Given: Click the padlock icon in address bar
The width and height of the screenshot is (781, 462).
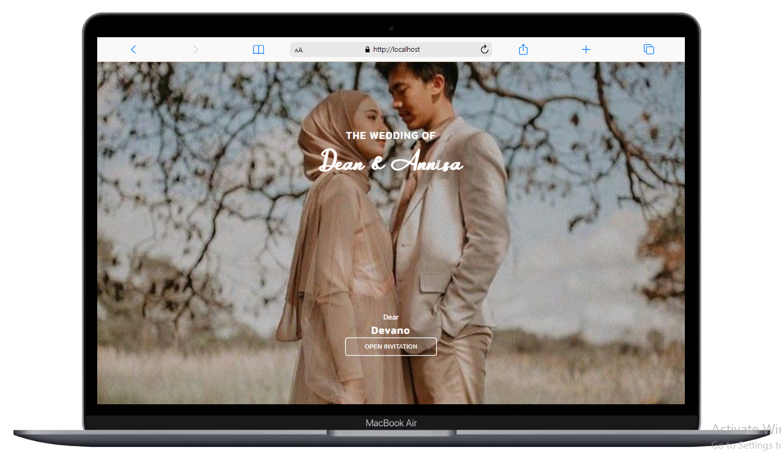Looking at the screenshot, I should 367,49.
